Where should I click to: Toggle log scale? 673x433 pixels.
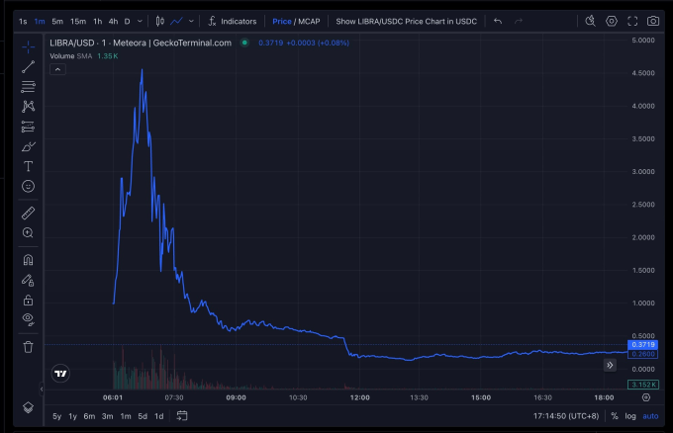pos(630,416)
